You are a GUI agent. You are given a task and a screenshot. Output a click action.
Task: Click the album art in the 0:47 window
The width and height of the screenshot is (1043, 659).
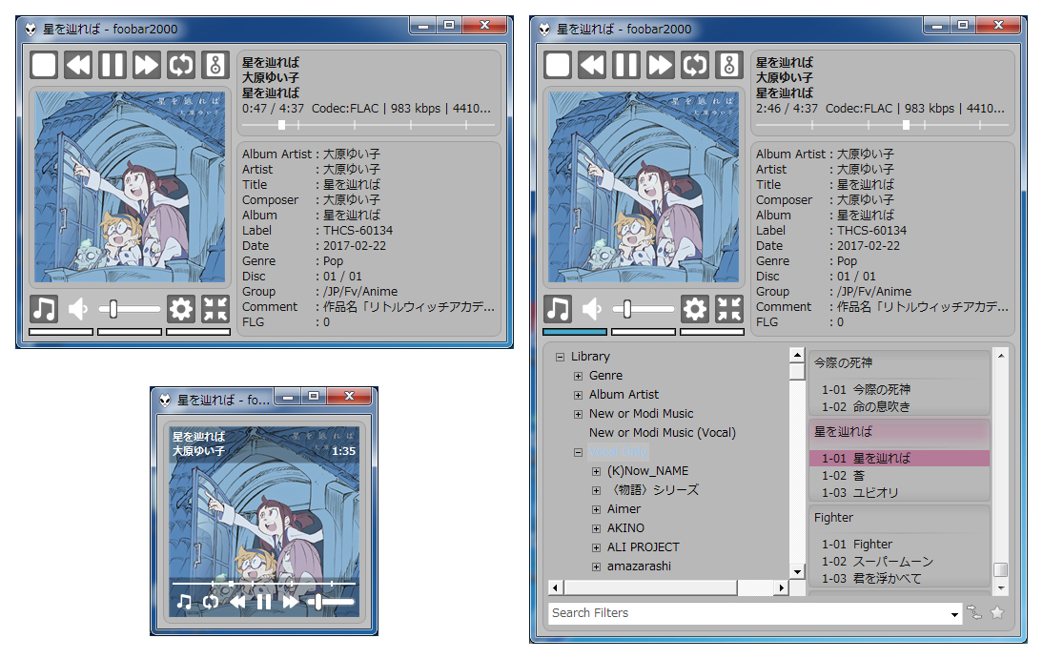130,187
